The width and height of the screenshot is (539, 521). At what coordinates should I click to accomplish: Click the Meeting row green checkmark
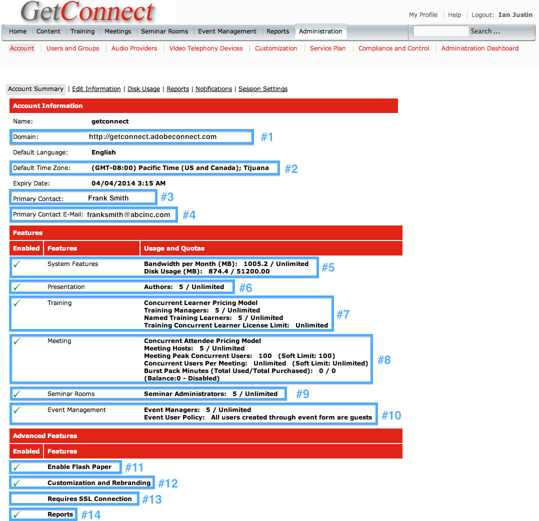[x=17, y=341]
